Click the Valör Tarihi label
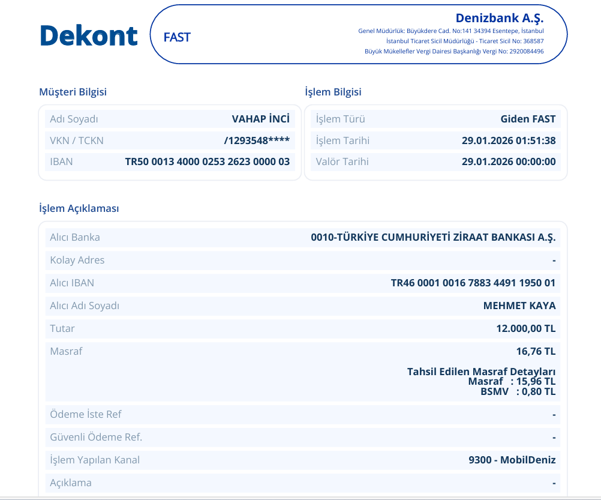The image size is (601, 500). [342, 162]
